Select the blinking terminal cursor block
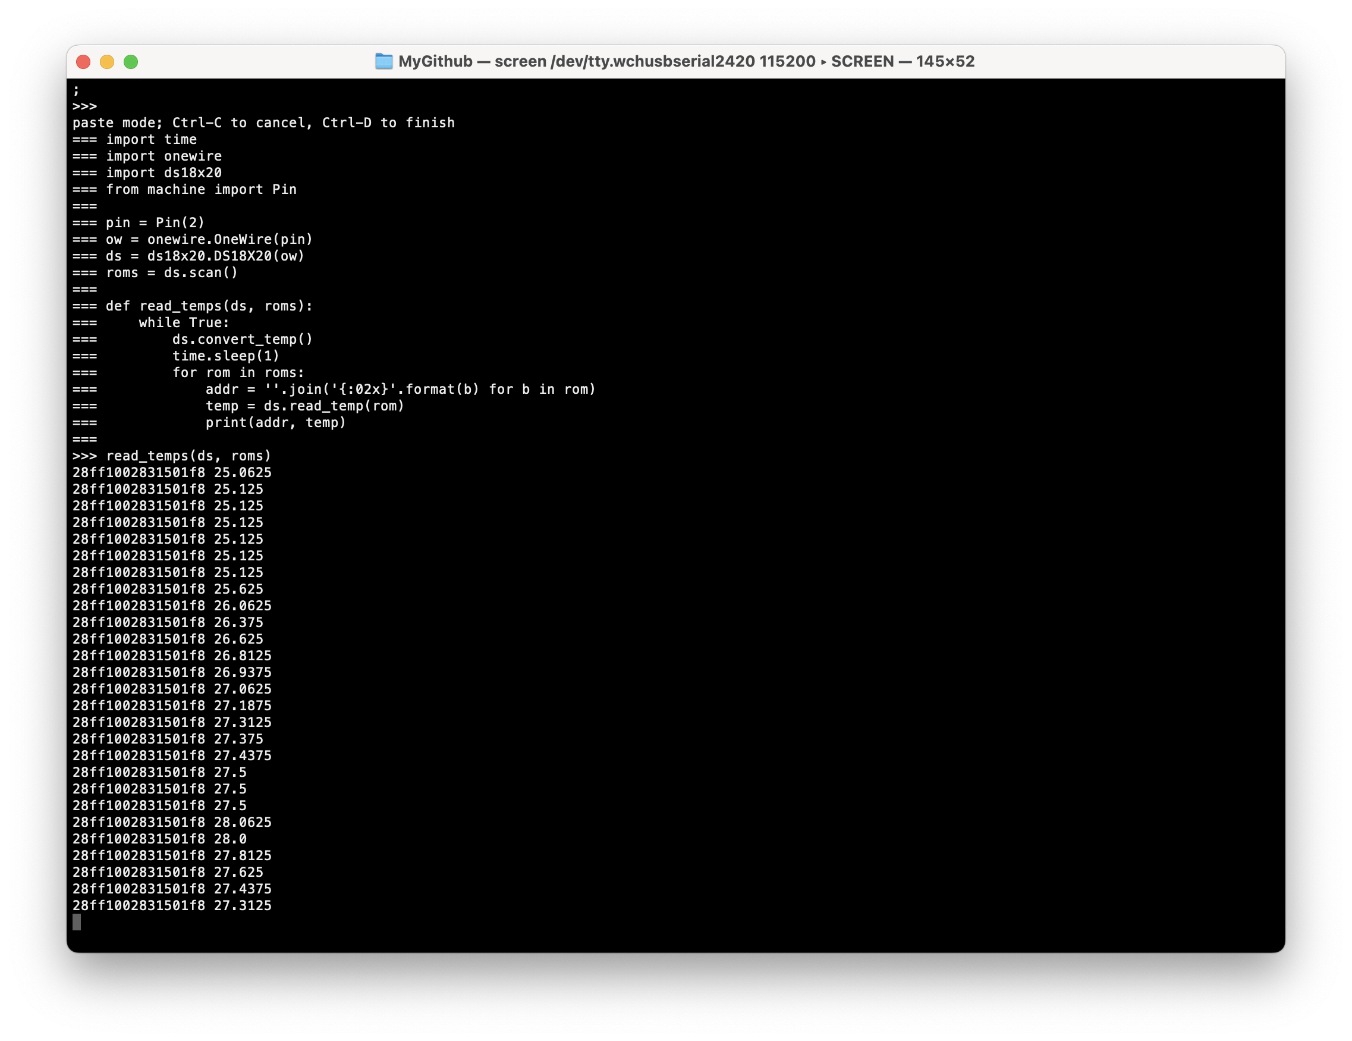Viewport: 1352px width, 1041px height. click(76, 922)
